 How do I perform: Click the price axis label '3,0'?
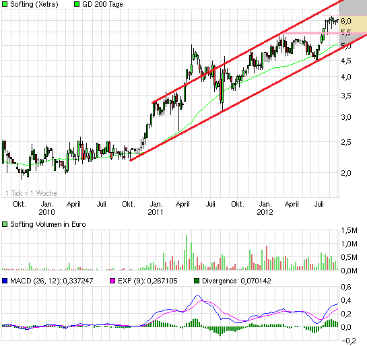(x=346, y=117)
